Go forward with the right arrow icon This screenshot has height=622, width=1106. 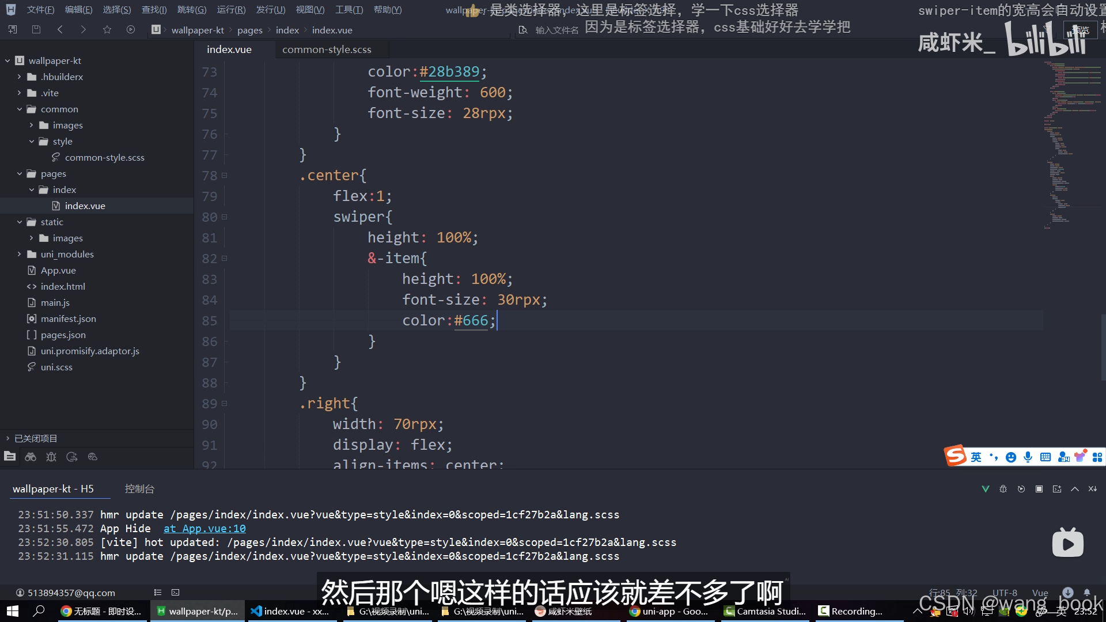(84, 29)
